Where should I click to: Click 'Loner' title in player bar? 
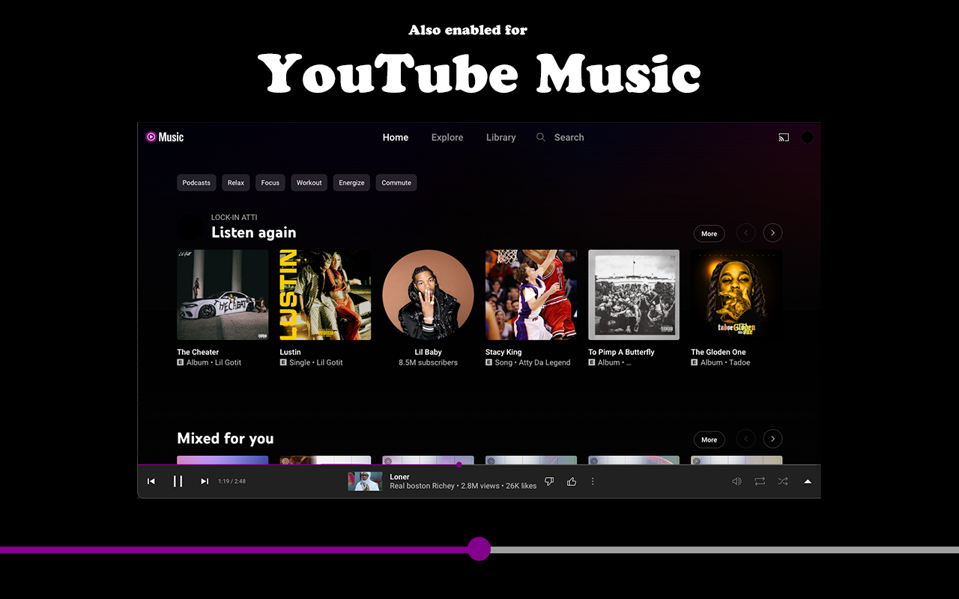click(x=400, y=477)
